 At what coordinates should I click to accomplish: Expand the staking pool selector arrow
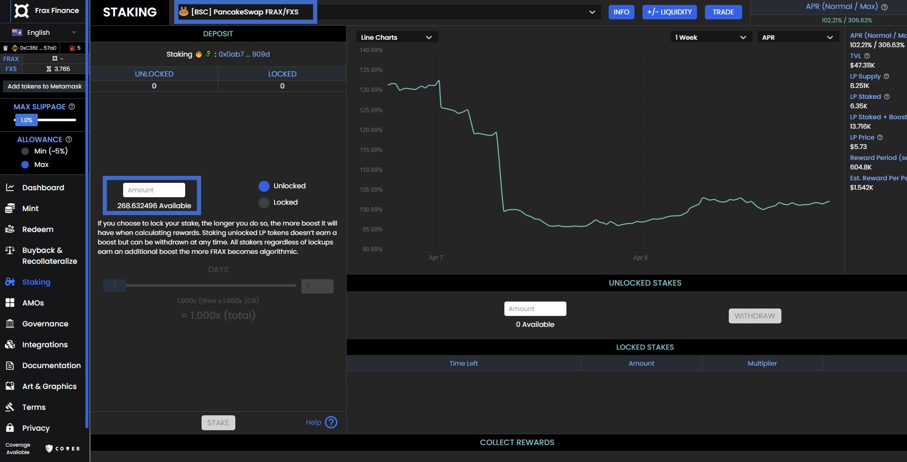point(592,12)
